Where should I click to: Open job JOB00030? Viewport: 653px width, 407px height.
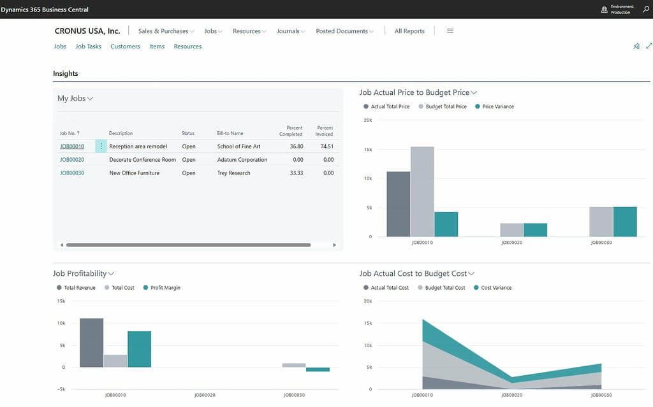point(72,173)
